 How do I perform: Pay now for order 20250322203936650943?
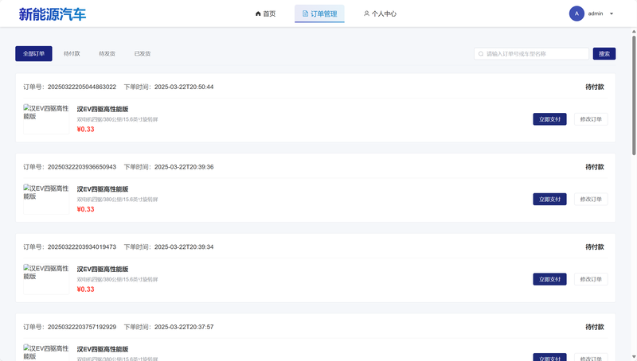(x=549, y=199)
